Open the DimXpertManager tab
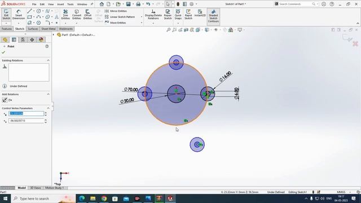 coord(32,39)
